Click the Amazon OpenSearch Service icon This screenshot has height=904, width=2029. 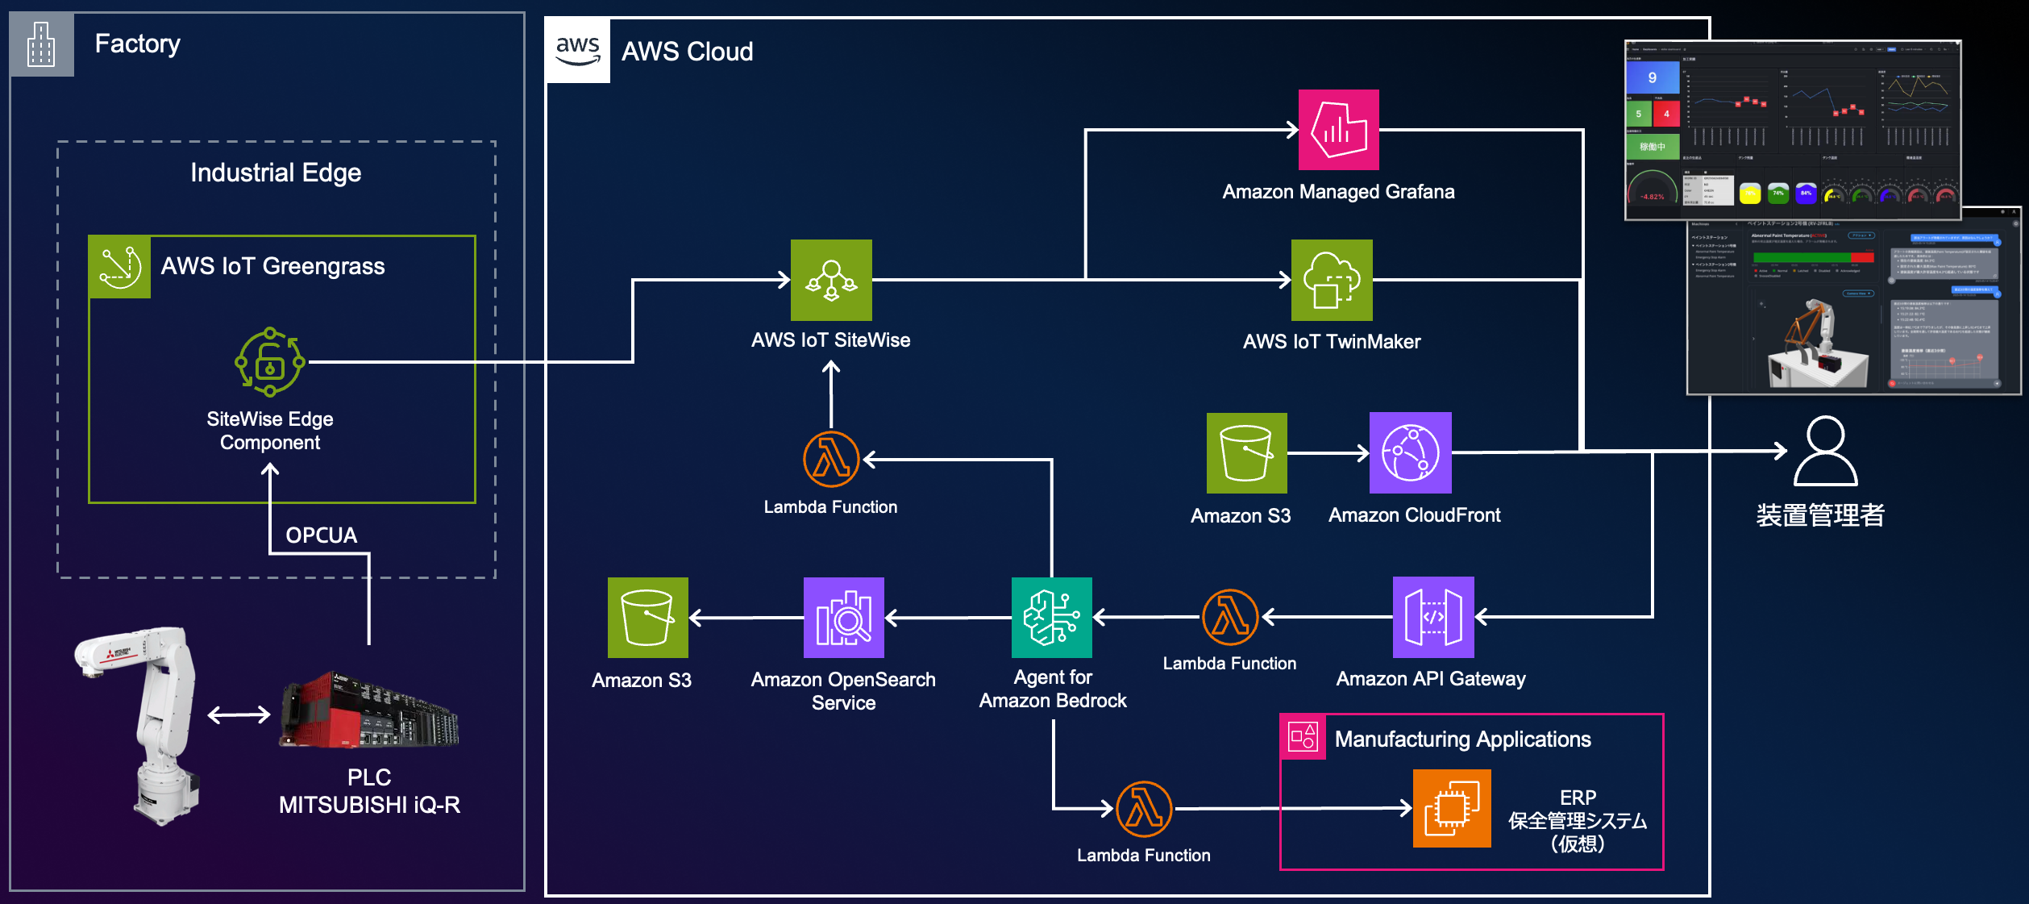[843, 617]
